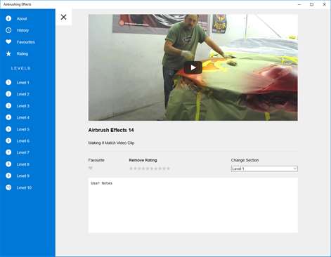Viewport: 331px width, 257px height.
Task: Open Favourites heart icon in sidebar
Action: pos(8,42)
